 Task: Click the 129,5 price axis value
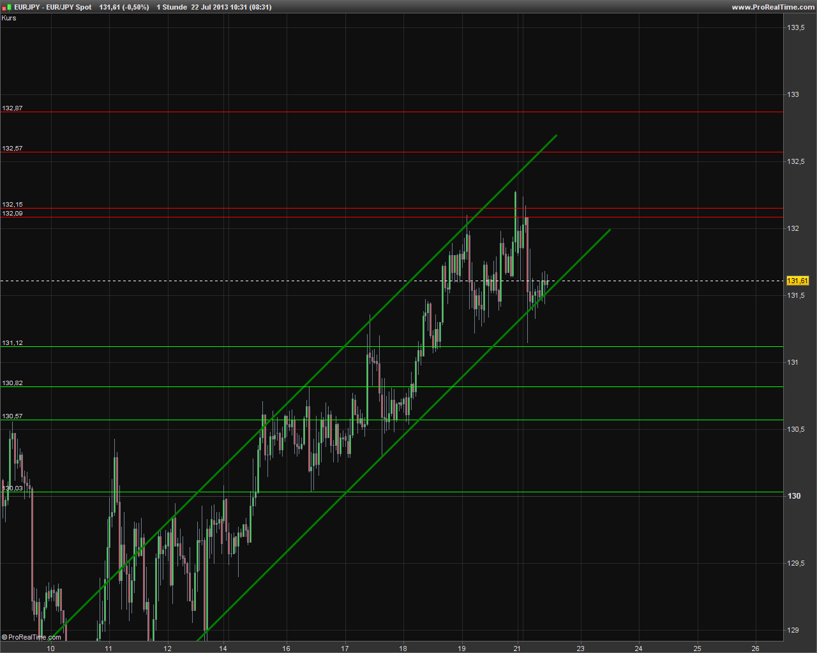click(x=796, y=563)
